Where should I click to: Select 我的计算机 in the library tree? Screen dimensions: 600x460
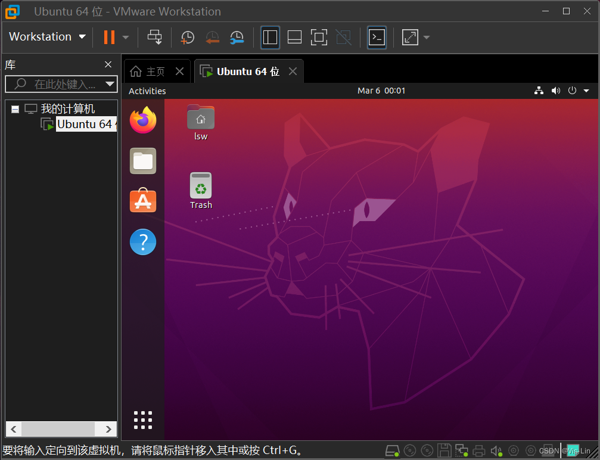tap(68, 109)
